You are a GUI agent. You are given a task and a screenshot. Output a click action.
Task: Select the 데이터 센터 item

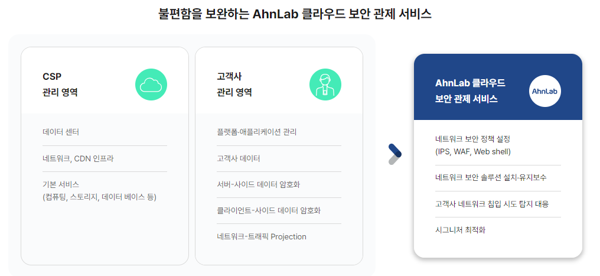tap(61, 132)
